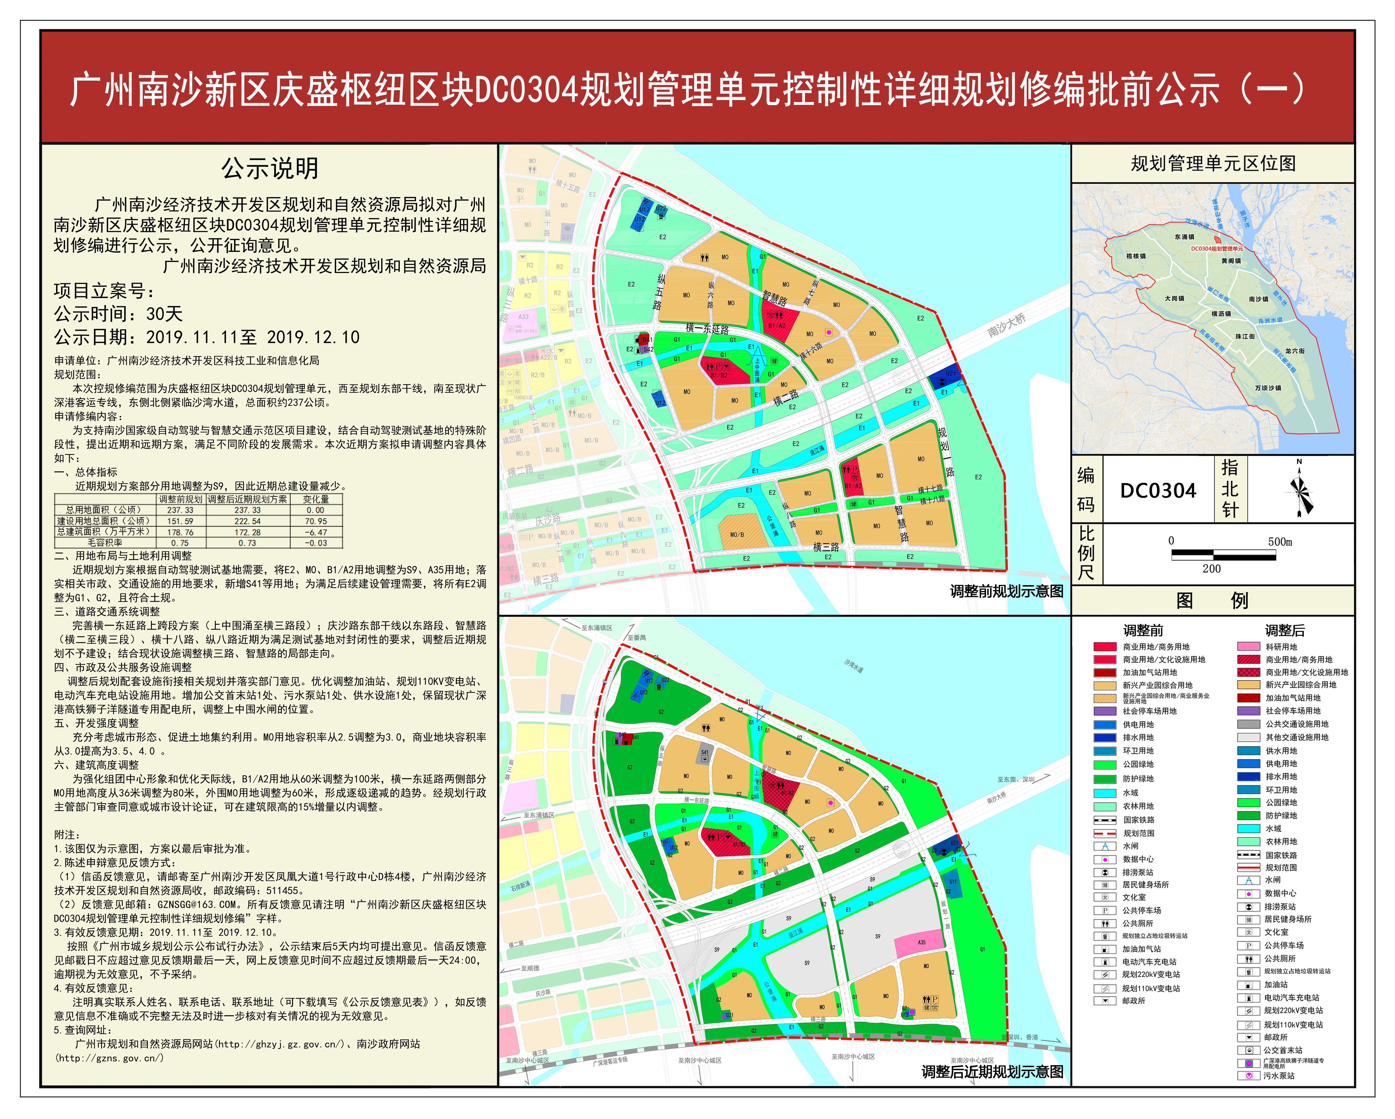Click the 加油加气站 icon under 调整前 legend
Screen dimensions: 1395x1119
pos(1105,949)
